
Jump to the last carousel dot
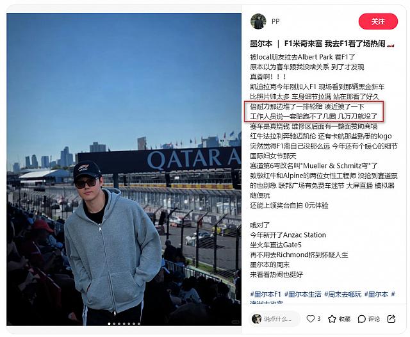(x=139, y=324)
